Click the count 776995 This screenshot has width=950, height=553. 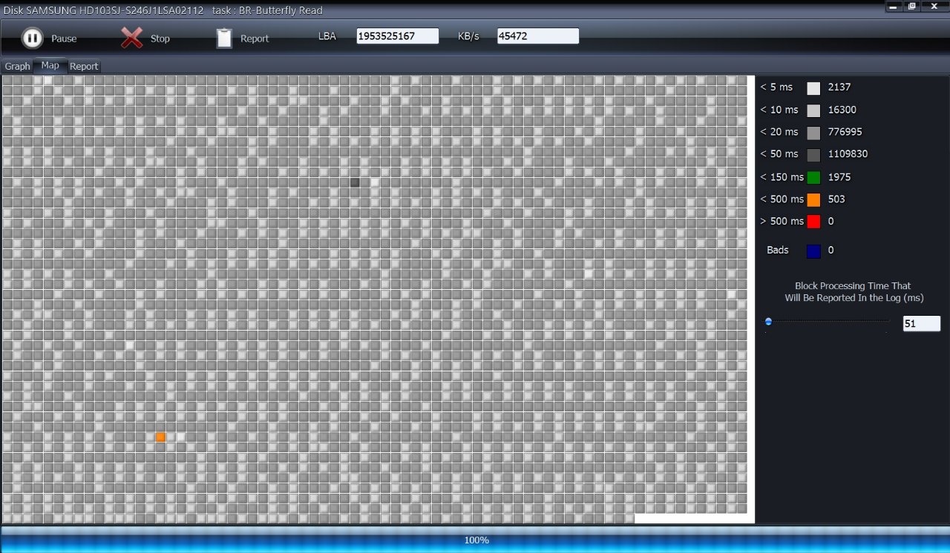pyautogui.click(x=845, y=132)
